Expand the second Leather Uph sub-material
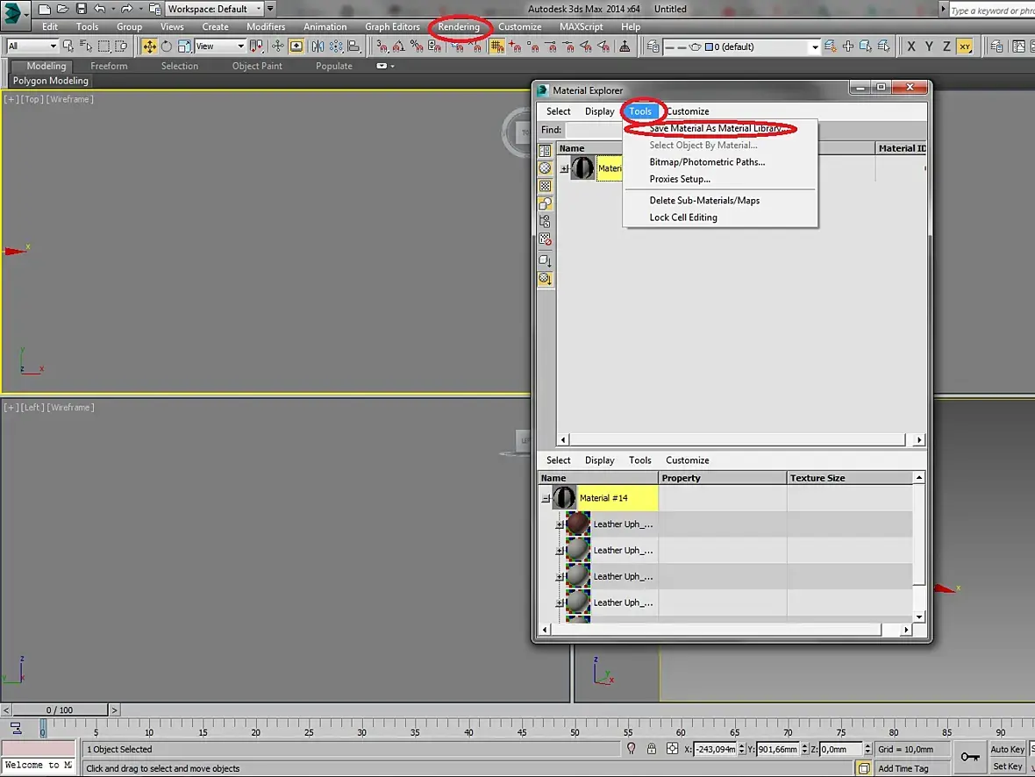Viewport: 1035px width, 777px height. (560, 551)
